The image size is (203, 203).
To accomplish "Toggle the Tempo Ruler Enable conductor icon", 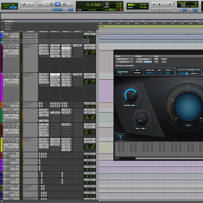I will click(195, 10).
